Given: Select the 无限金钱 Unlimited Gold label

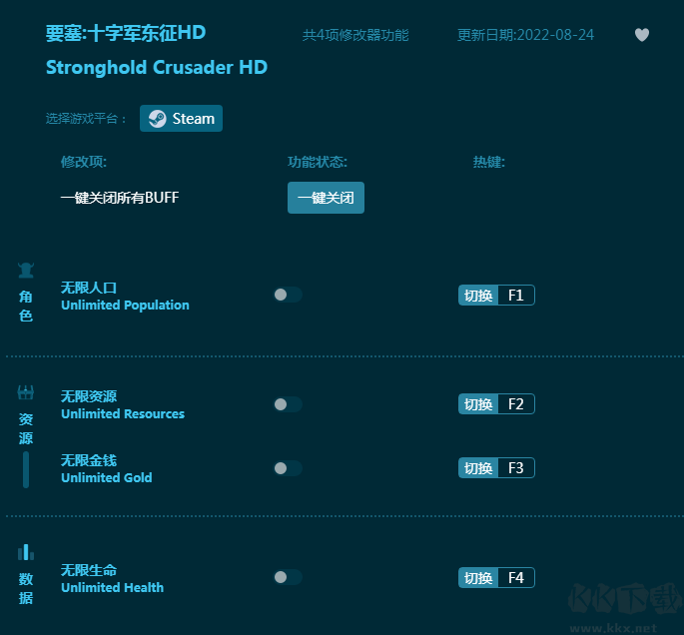Looking at the screenshot, I should pos(106,468).
